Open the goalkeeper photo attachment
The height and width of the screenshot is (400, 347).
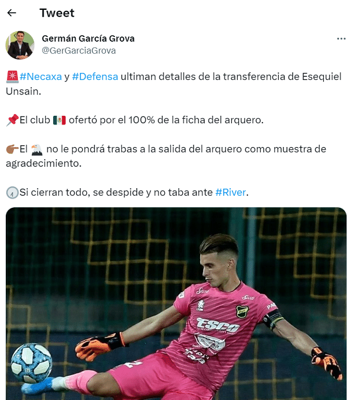point(176,303)
